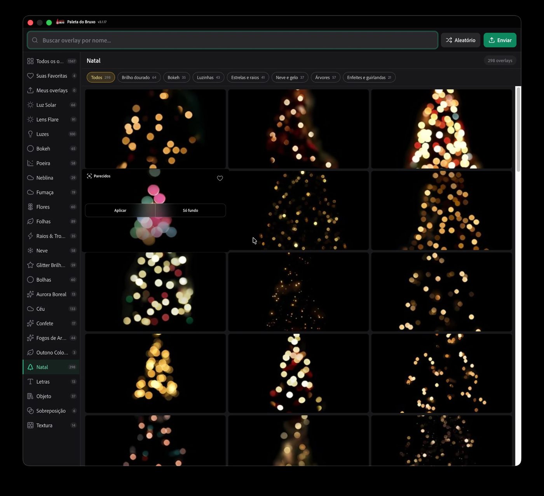Open the Sobreposição sidebar category
Viewport: 544px width, 496px height.
point(52,411)
